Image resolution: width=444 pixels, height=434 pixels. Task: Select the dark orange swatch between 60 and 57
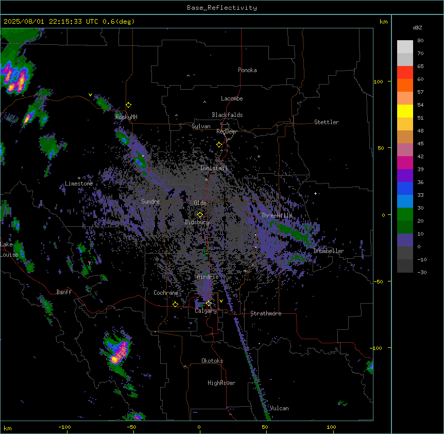click(x=405, y=85)
